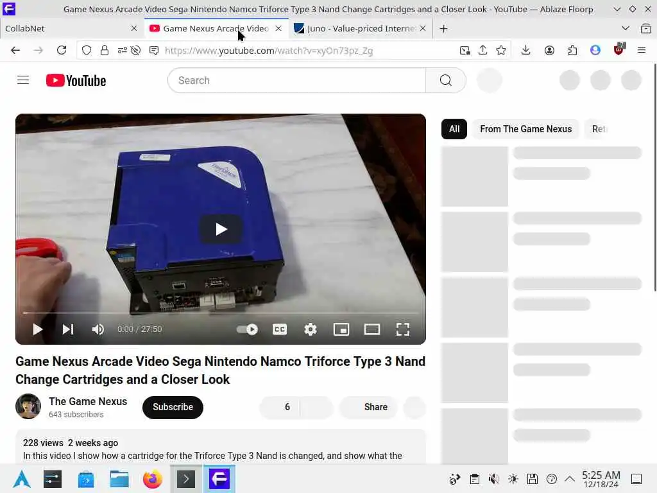Click the video progress bar
The image size is (657, 493).
point(221,313)
